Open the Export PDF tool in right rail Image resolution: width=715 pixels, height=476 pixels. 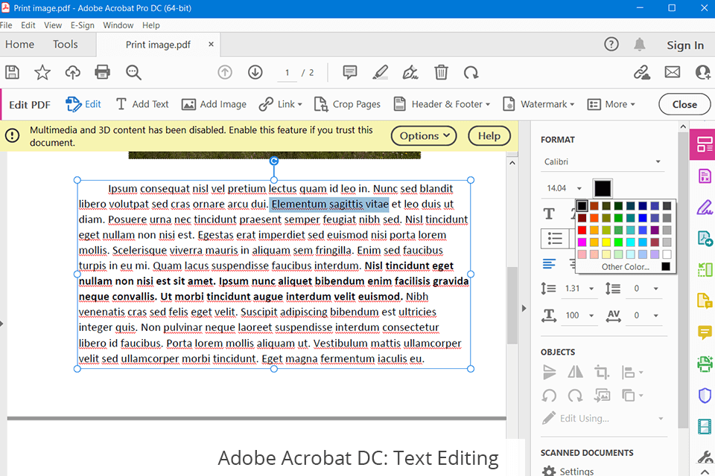705,238
